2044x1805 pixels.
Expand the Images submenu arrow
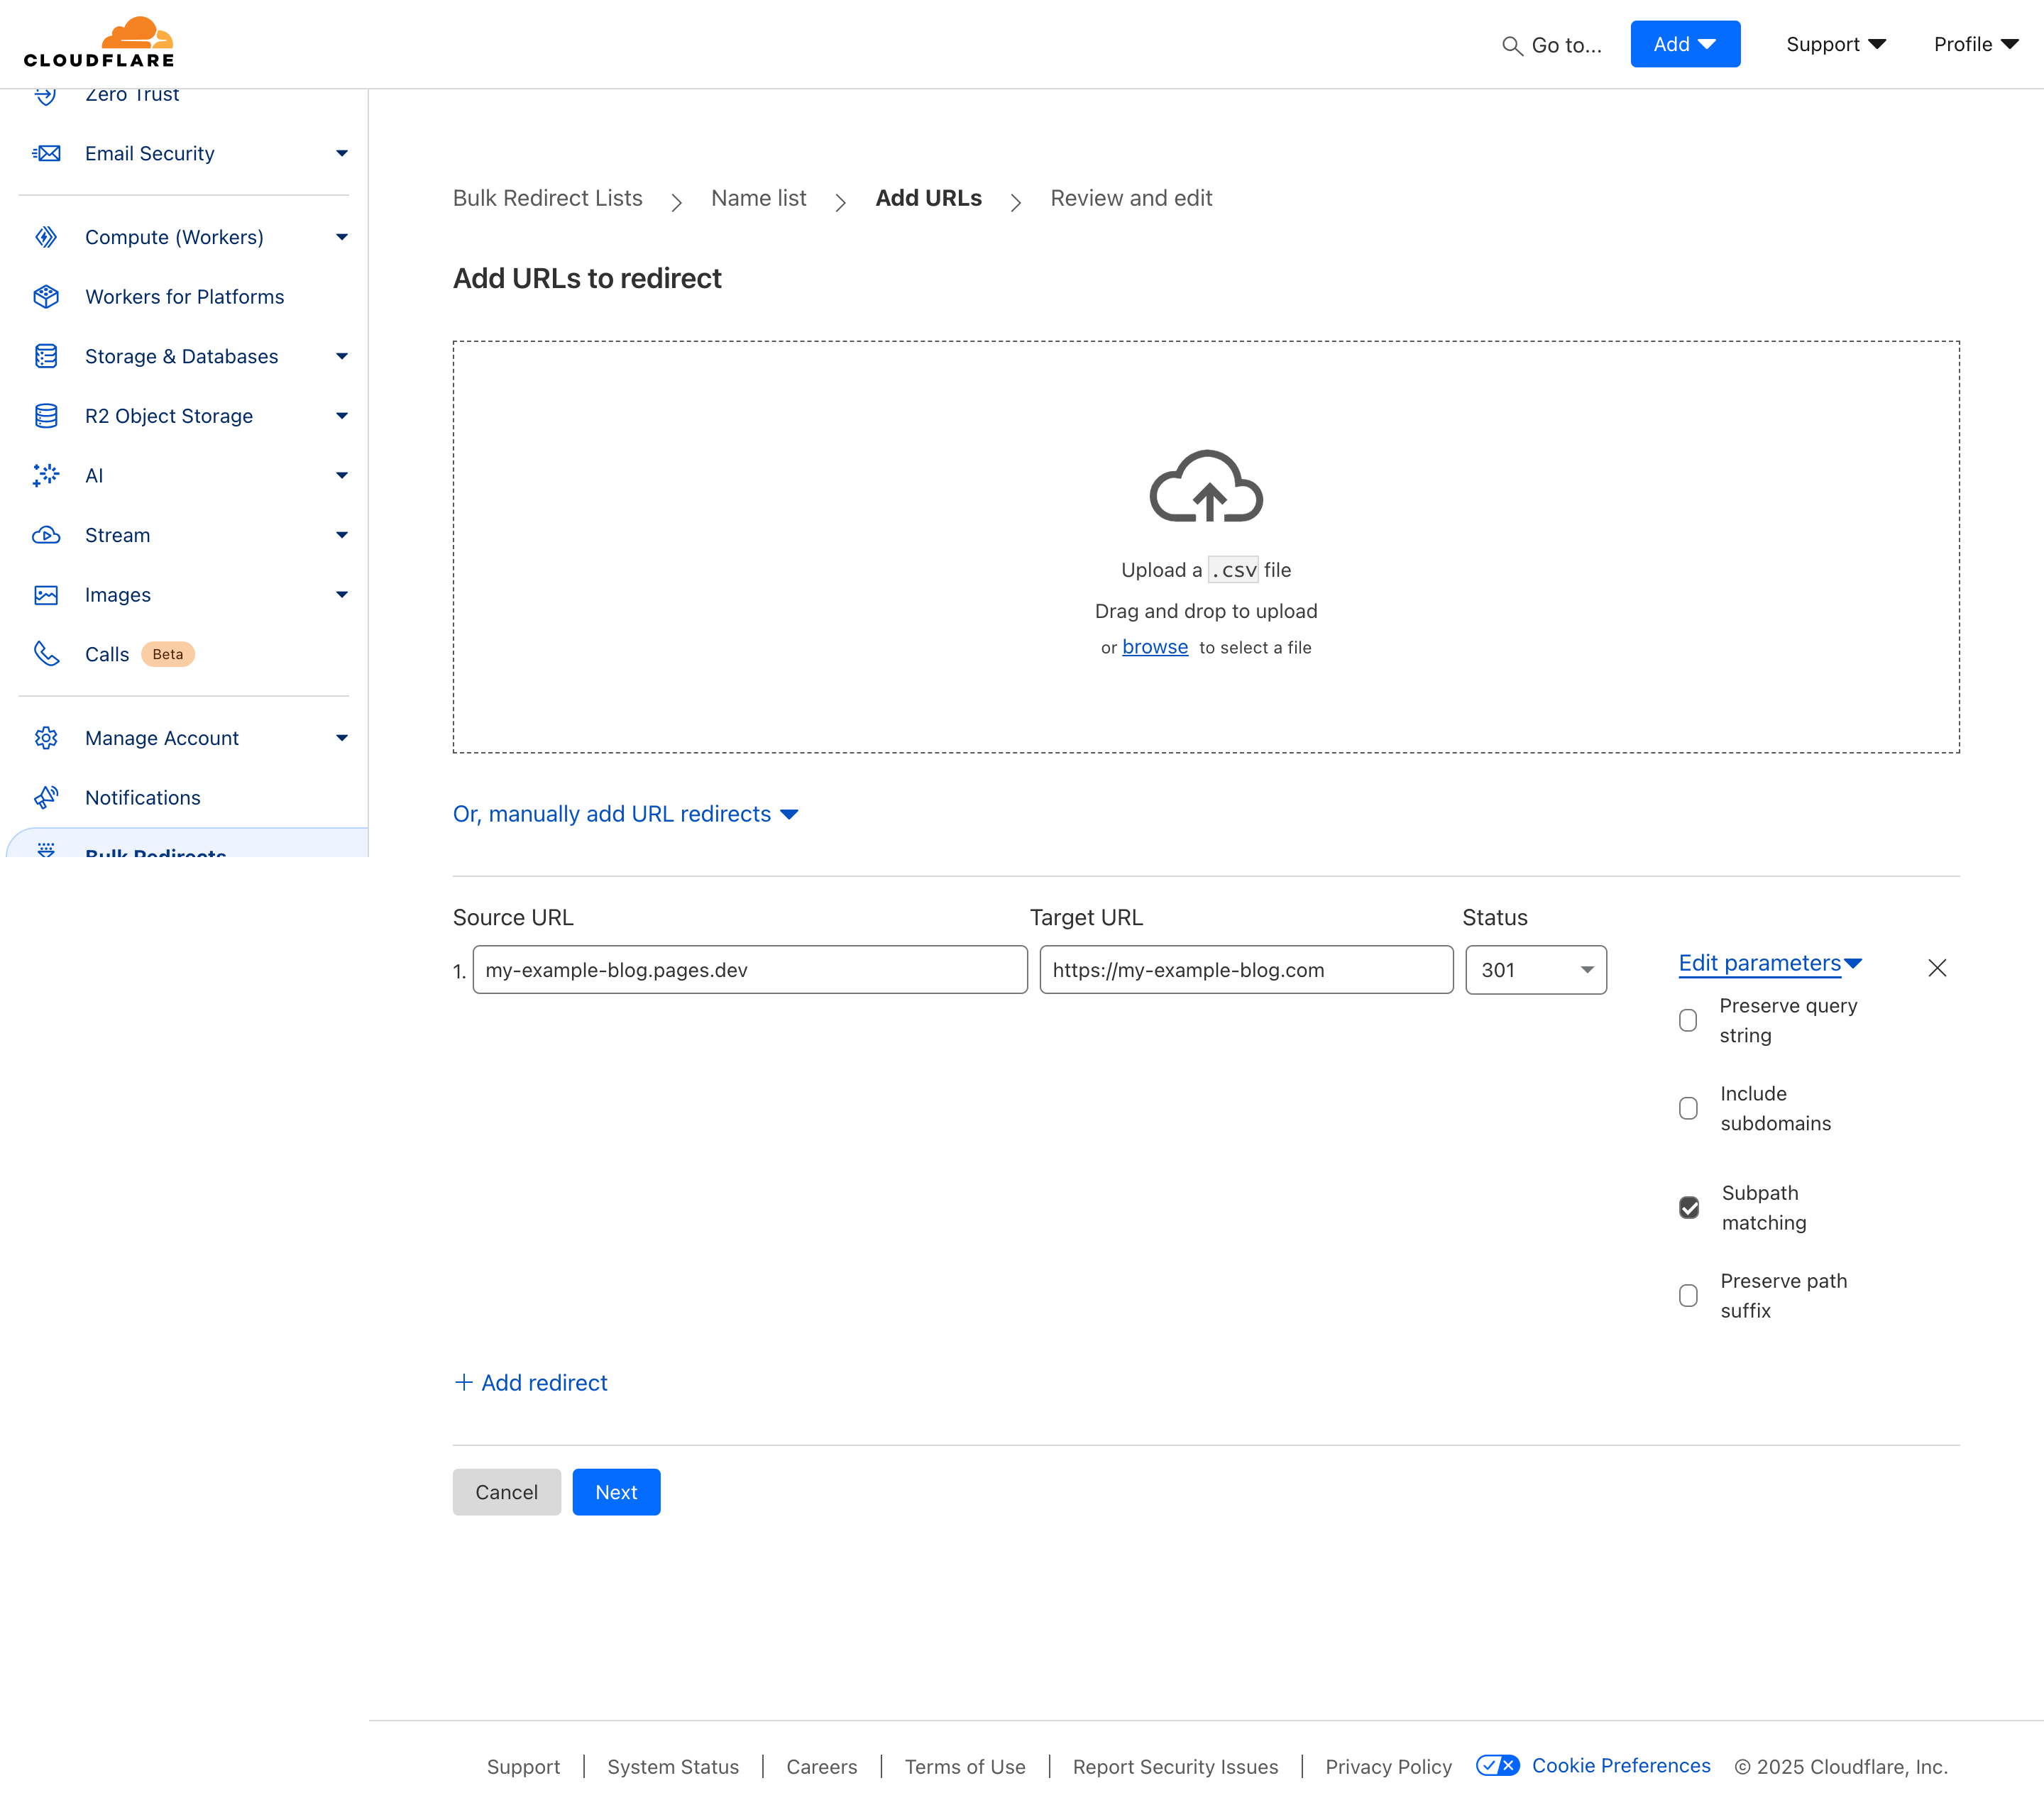pyautogui.click(x=342, y=595)
